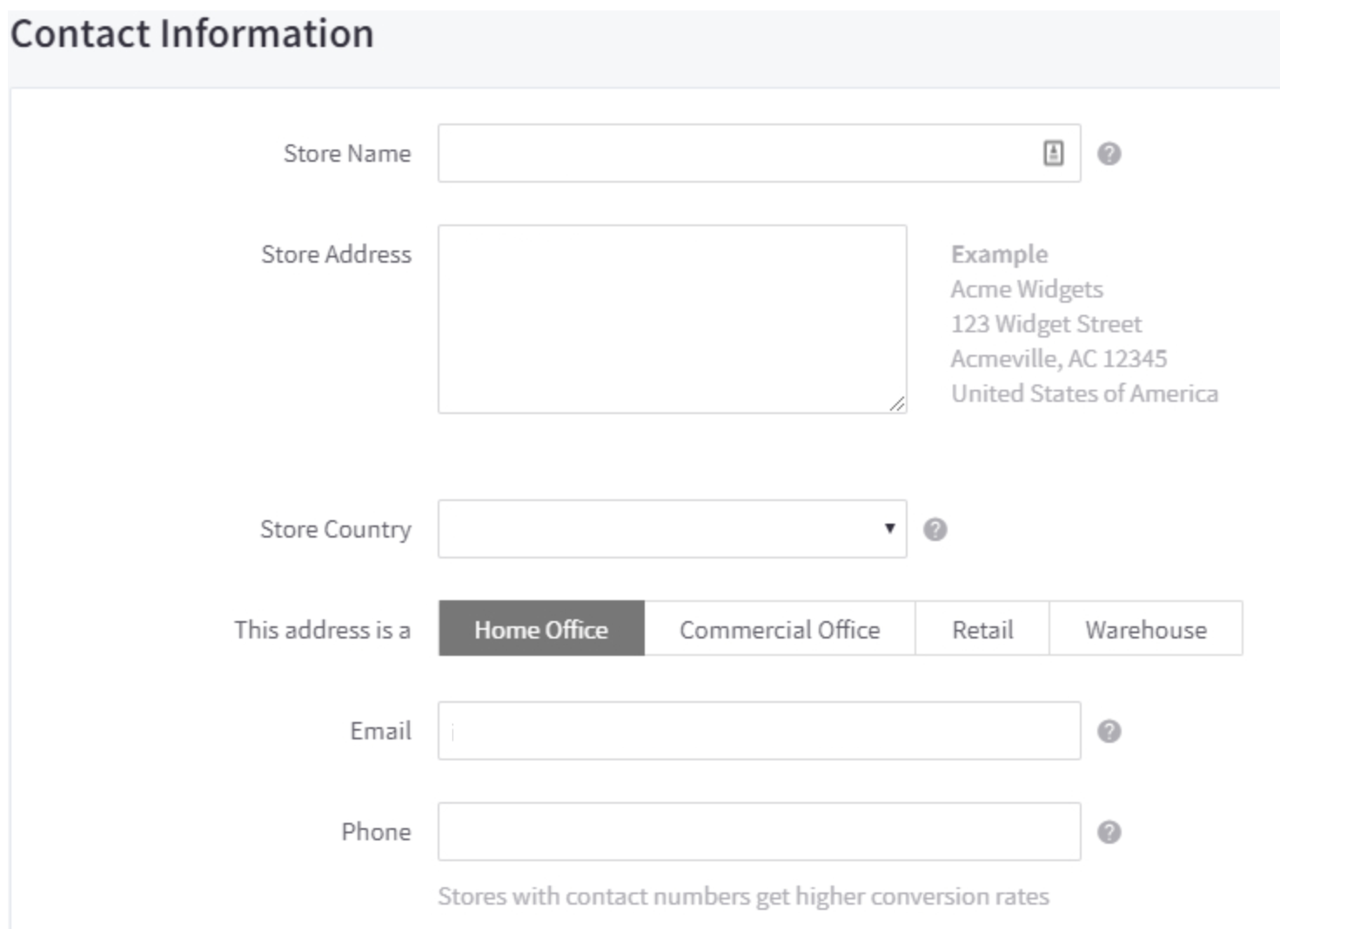The image size is (1367, 929).
Task: Select Home Office as address type
Action: pyautogui.click(x=541, y=629)
